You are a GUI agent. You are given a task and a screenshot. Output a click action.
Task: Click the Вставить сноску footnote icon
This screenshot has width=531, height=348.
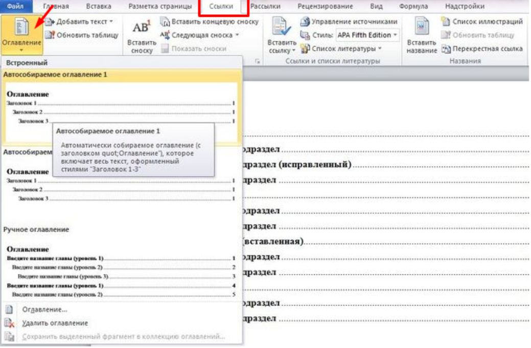pyautogui.click(x=141, y=30)
